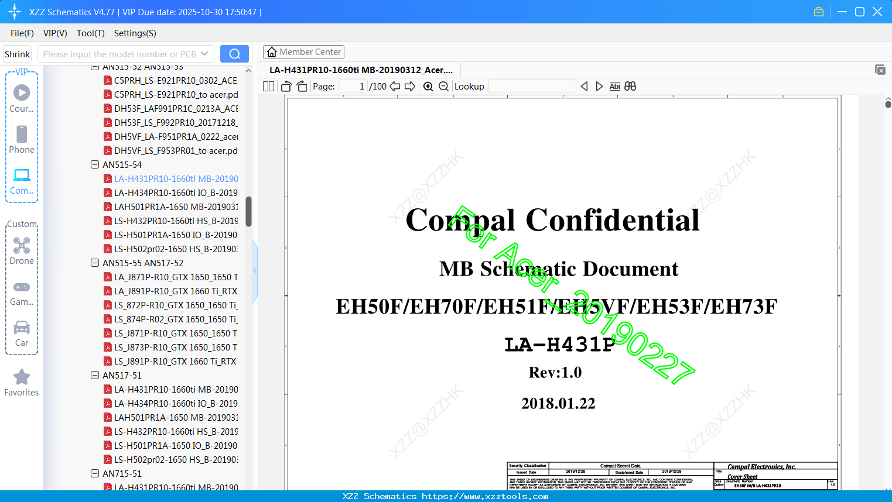Open the Drone category
The width and height of the screenshot is (892, 502).
point(22,251)
